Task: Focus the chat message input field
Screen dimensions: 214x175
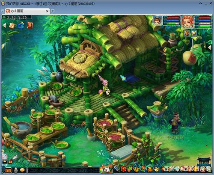Action: [x=63, y=170]
